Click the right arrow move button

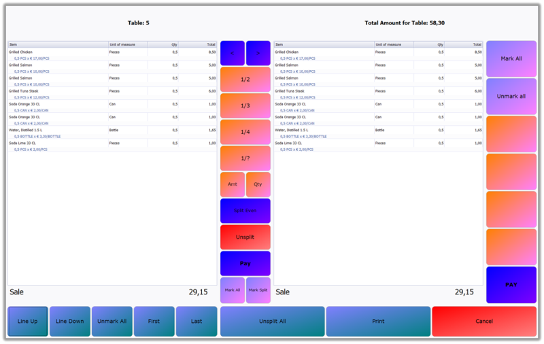(258, 53)
